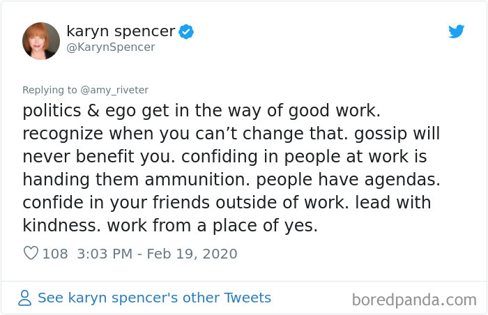Open the @amy_riveter profile link
The height and width of the screenshot is (315, 488).
[119, 89]
